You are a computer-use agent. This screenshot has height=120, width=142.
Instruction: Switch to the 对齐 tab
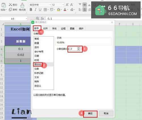click(x=45, y=28)
